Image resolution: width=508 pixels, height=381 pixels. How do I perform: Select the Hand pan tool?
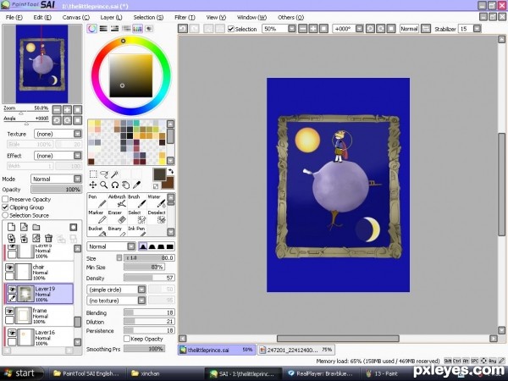[x=125, y=185]
